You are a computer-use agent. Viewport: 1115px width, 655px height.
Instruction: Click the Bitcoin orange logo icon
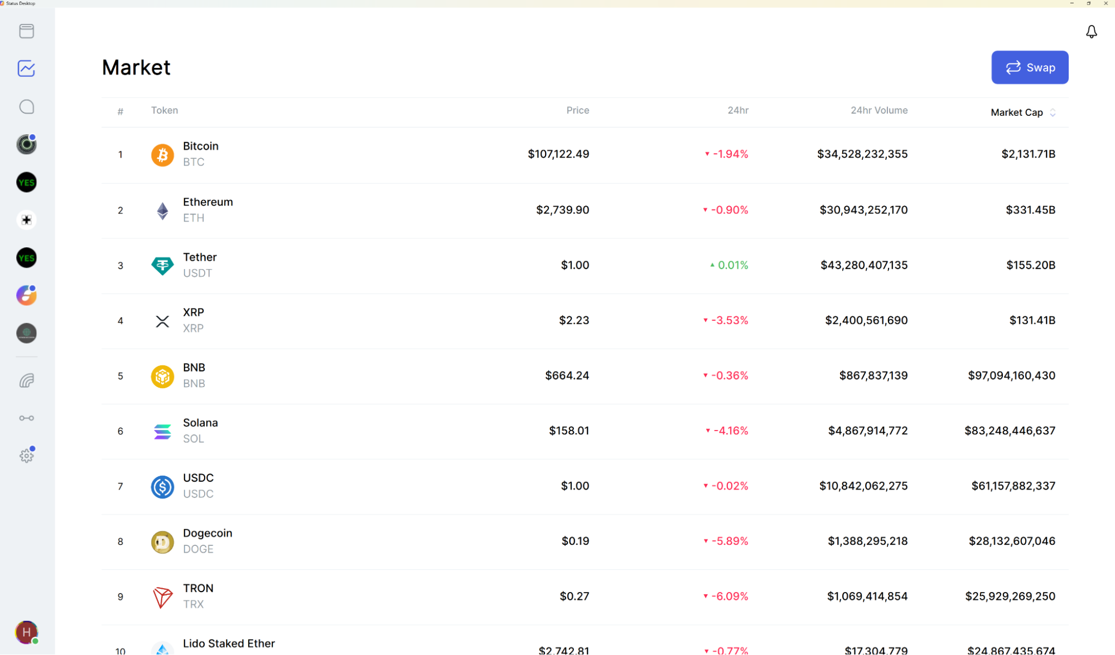point(162,154)
